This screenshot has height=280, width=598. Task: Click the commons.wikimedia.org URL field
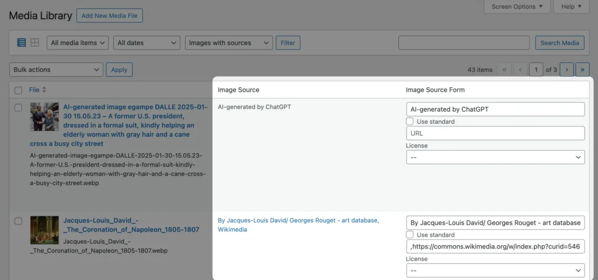click(x=495, y=246)
